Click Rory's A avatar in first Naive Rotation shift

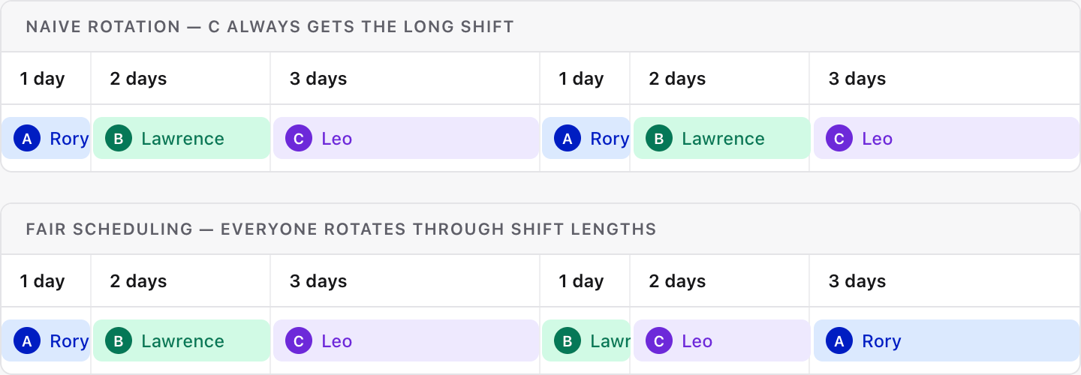coord(27,139)
